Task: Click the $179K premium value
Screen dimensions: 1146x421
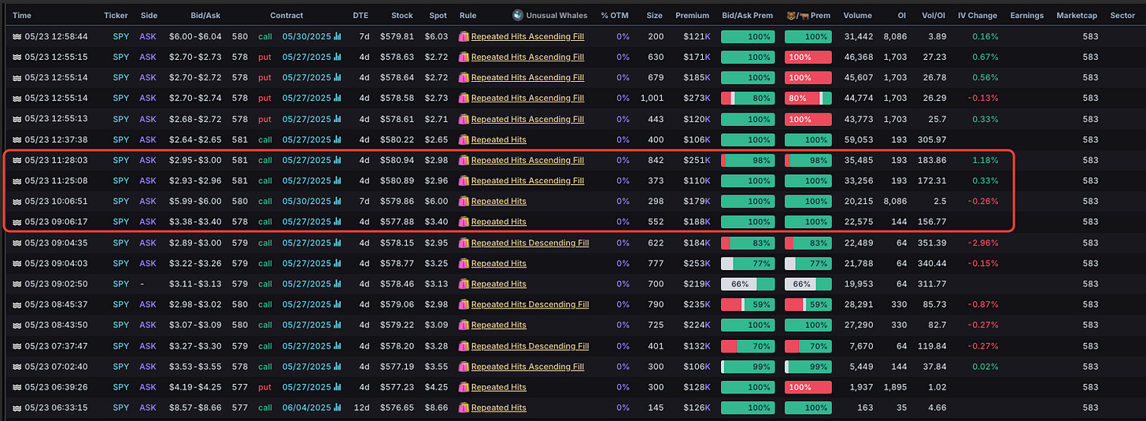Action: [x=698, y=201]
